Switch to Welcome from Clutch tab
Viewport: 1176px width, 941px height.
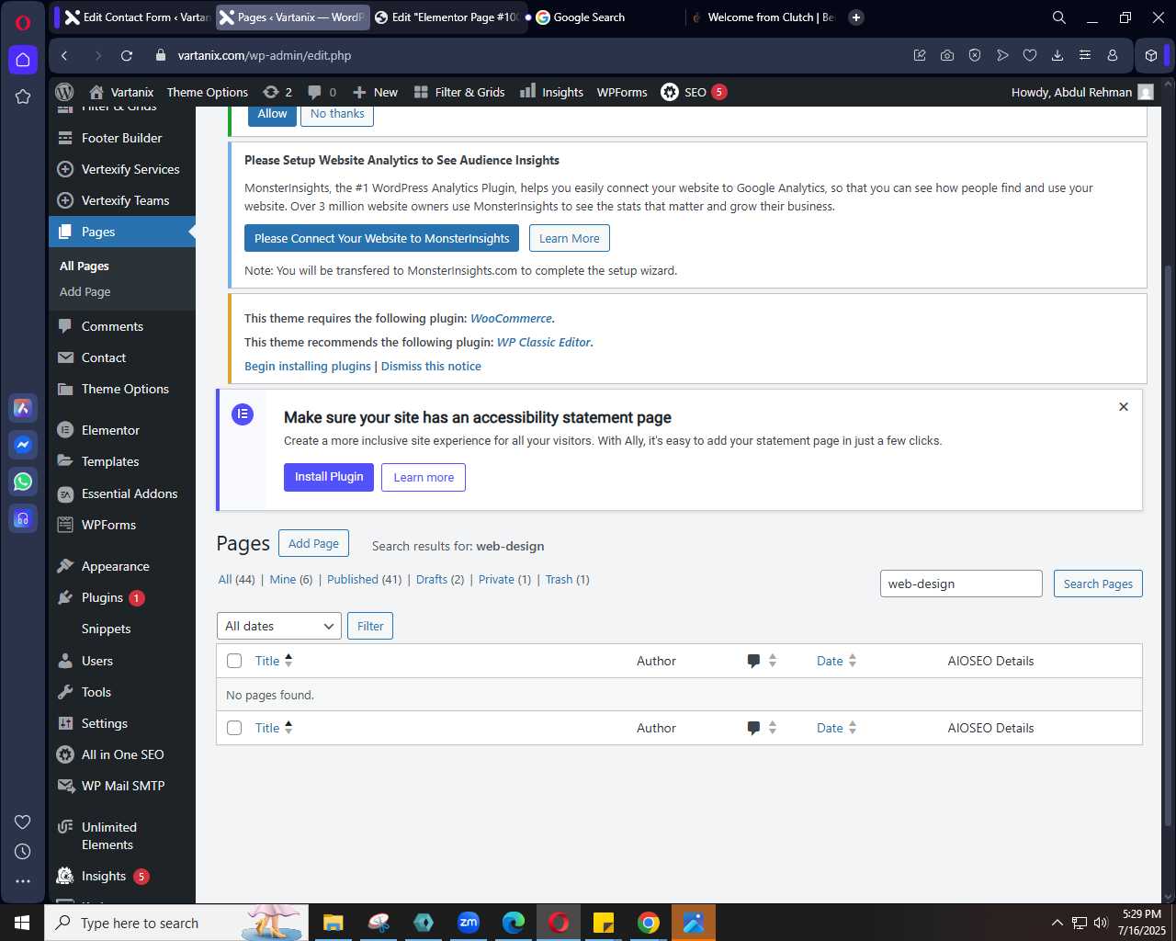[x=763, y=17]
